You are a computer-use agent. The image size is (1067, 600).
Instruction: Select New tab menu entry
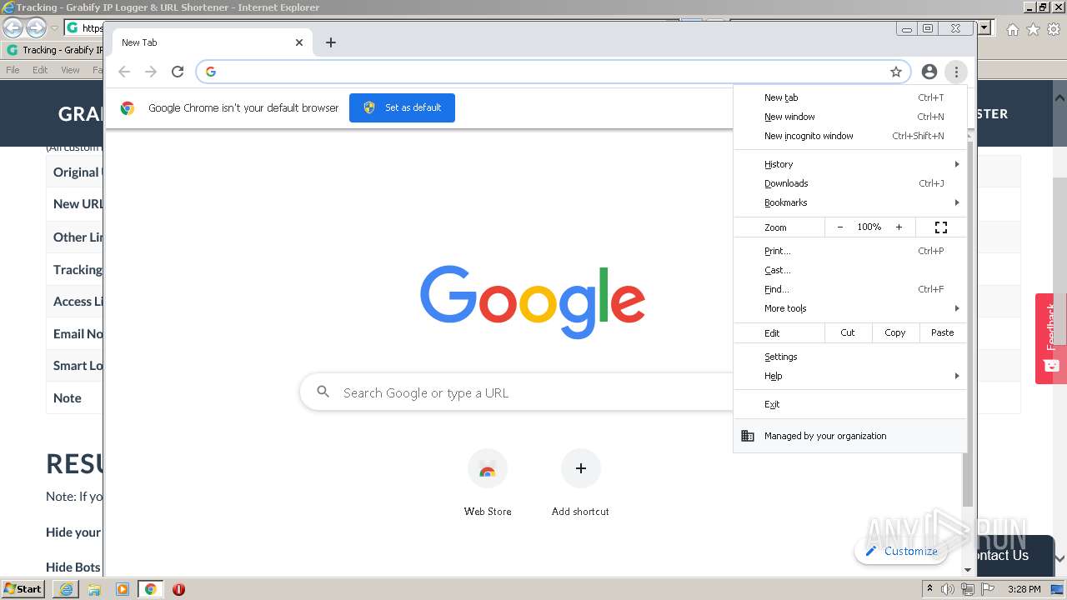pos(850,97)
